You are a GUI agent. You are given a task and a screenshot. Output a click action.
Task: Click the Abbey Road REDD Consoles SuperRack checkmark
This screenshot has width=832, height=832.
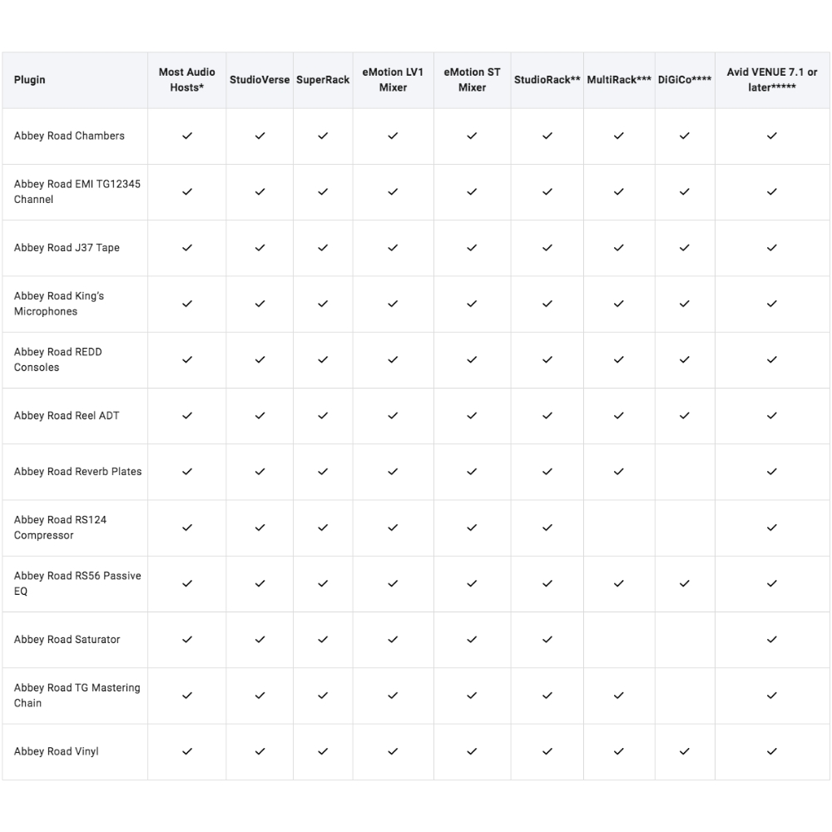coord(323,359)
